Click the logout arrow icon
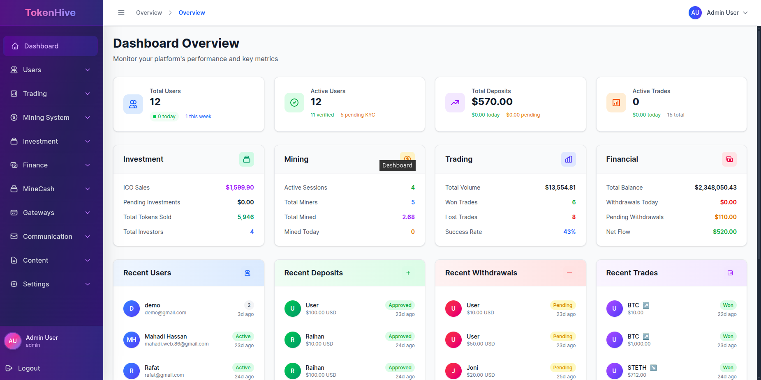This screenshot has height=380, width=761. tap(9, 368)
